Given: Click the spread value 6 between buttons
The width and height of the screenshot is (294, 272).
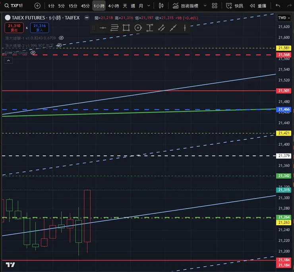Looking at the screenshot, I should pyautogui.click(x=27, y=28).
